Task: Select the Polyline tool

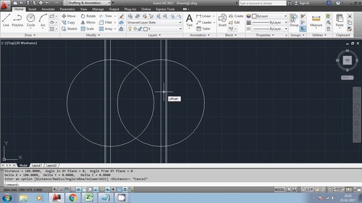Action: click(x=18, y=20)
